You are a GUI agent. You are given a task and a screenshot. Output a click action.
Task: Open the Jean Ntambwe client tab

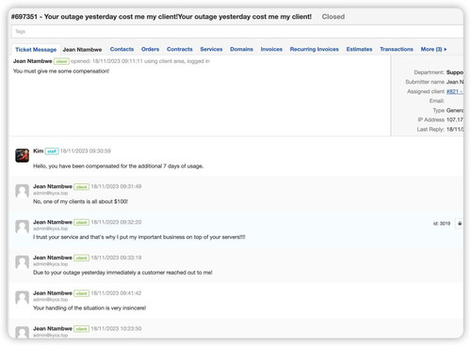point(82,50)
